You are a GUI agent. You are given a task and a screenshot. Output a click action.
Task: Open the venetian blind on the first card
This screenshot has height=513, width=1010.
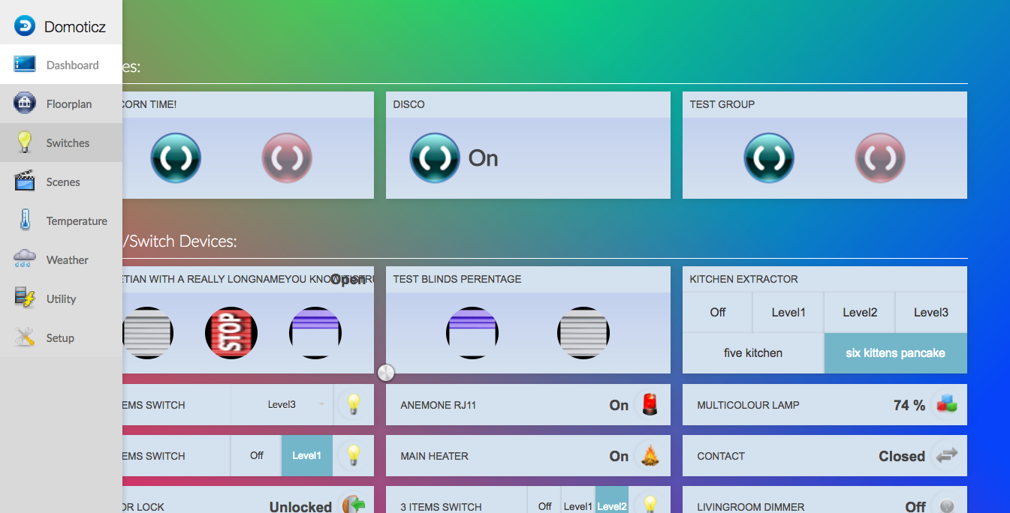pos(315,332)
